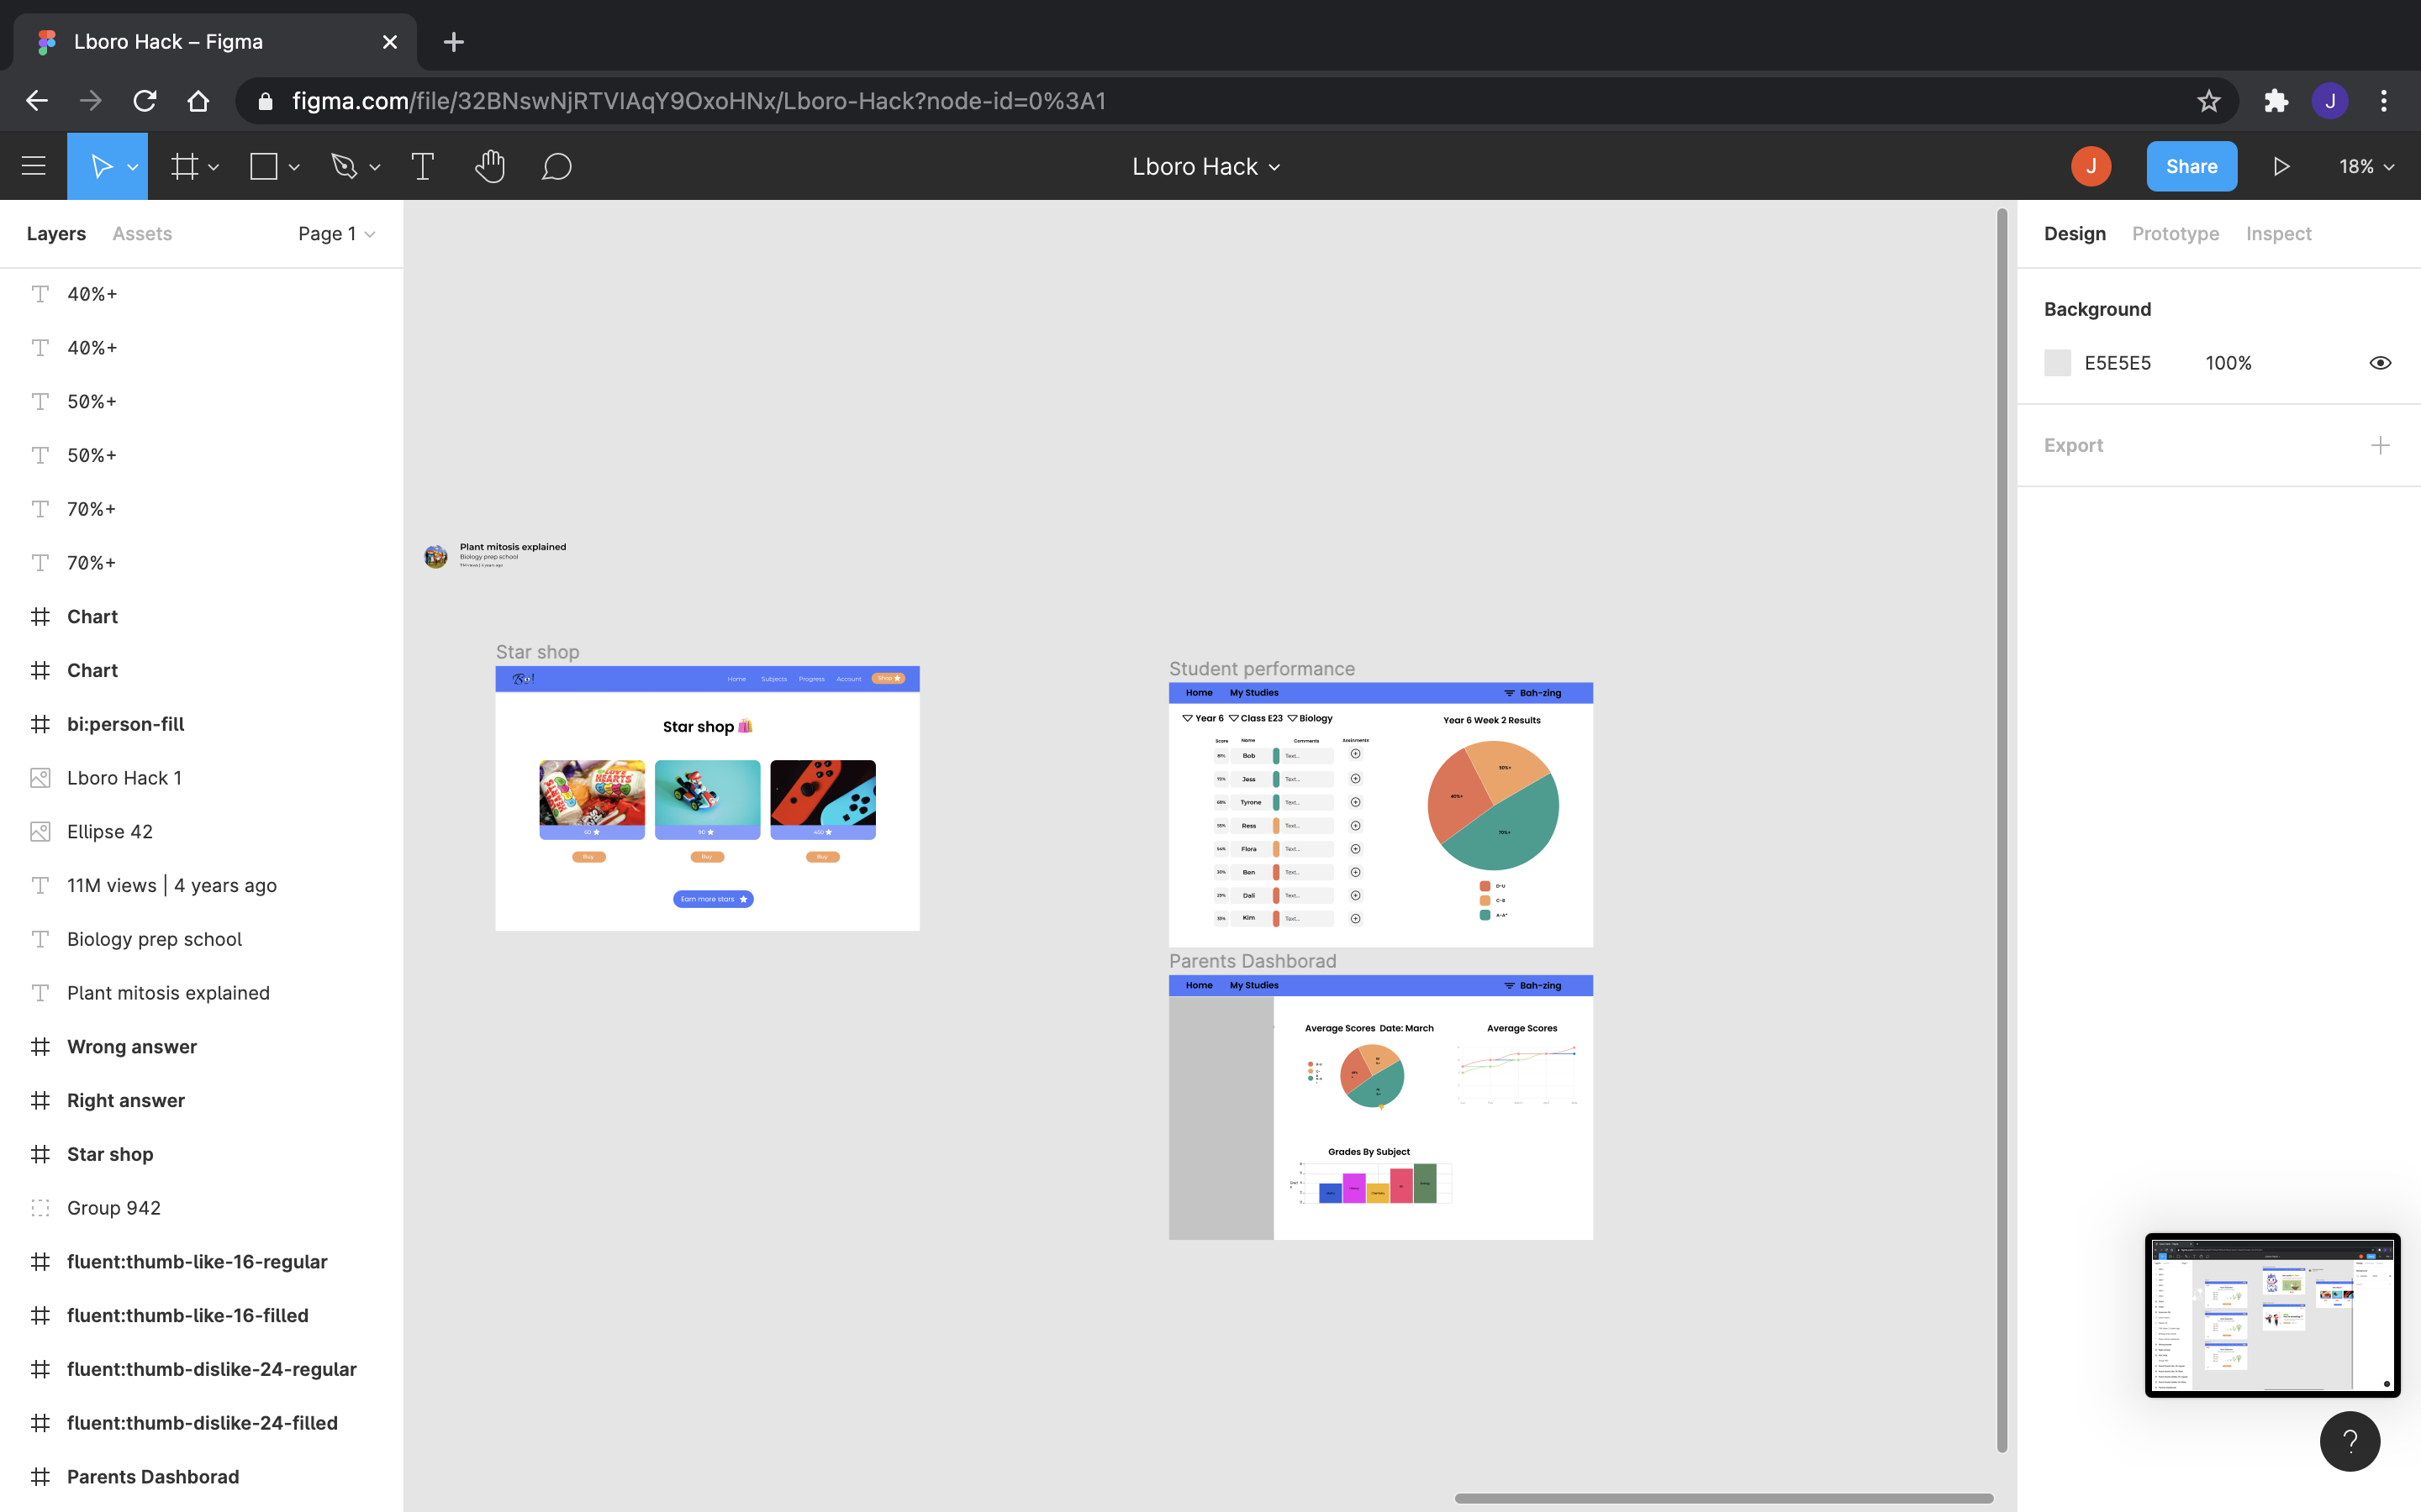2421x1512 pixels.
Task: Click the blue Share button
Action: [x=2191, y=166]
